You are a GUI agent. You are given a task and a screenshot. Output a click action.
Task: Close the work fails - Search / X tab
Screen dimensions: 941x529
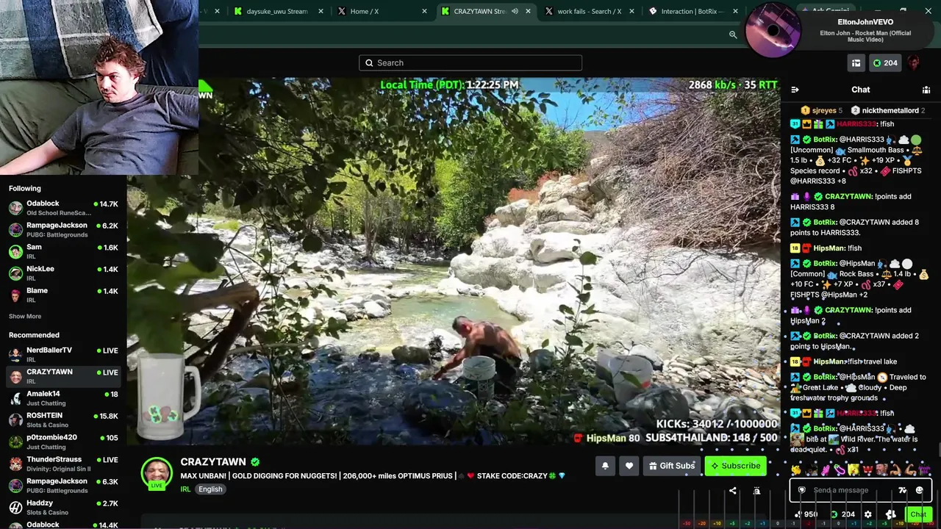coord(631,11)
